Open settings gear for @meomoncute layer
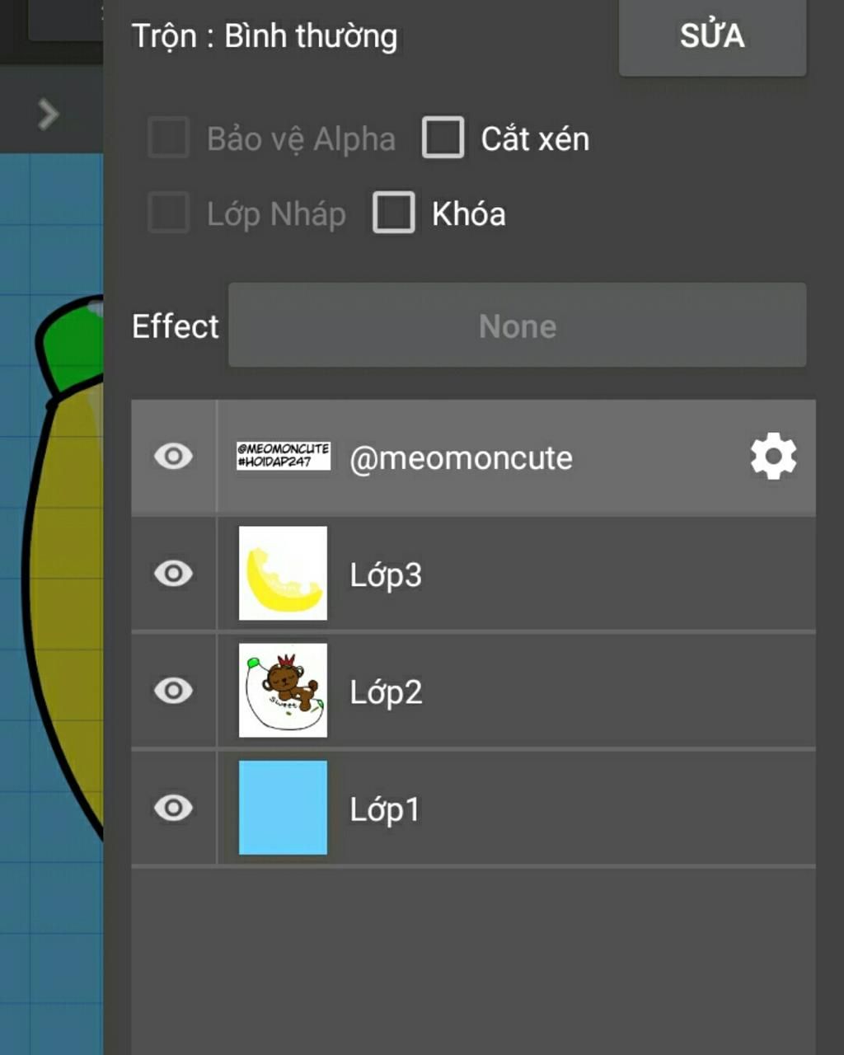The height and width of the screenshot is (1055, 844). coord(773,457)
